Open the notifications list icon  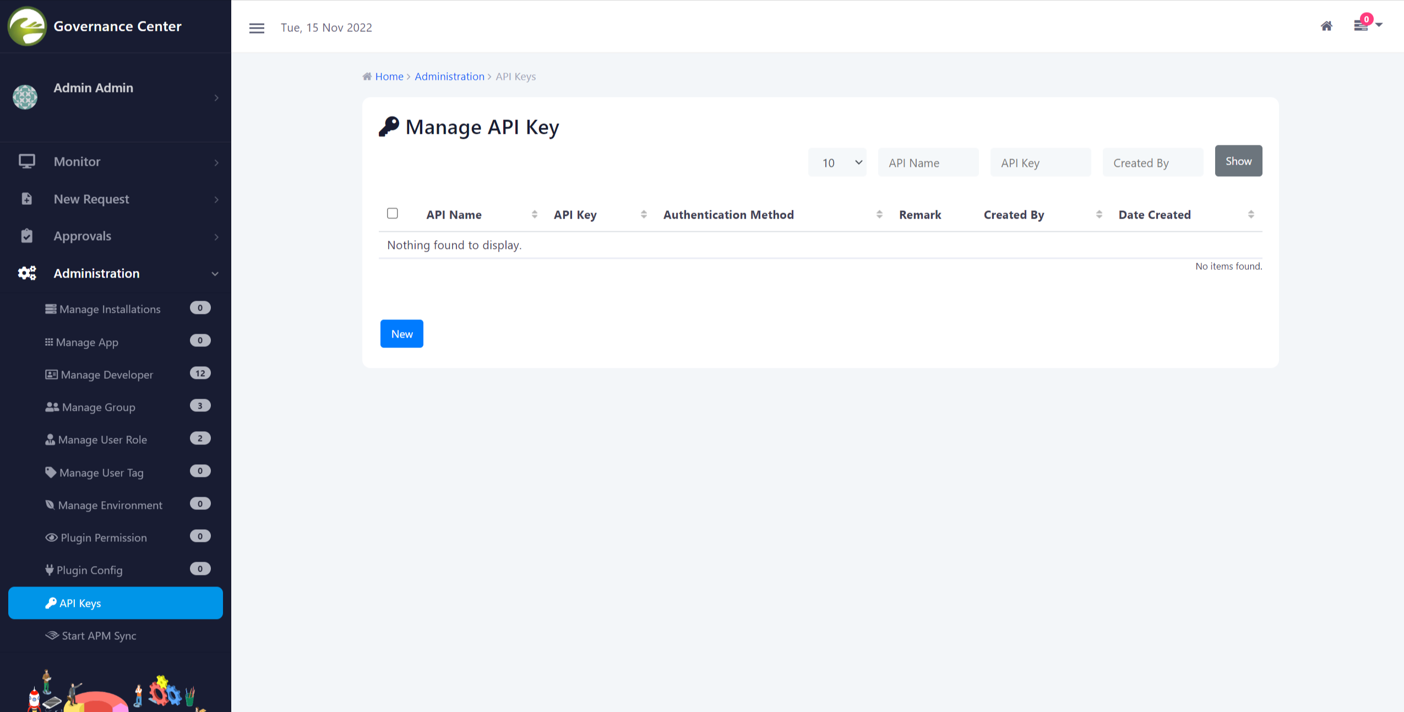[1361, 26]
